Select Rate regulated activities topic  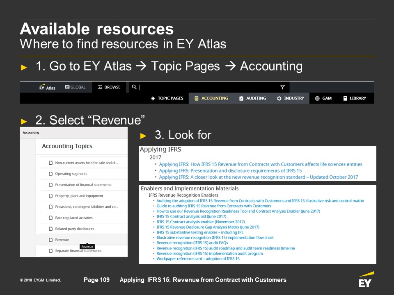tap(74, 218)
